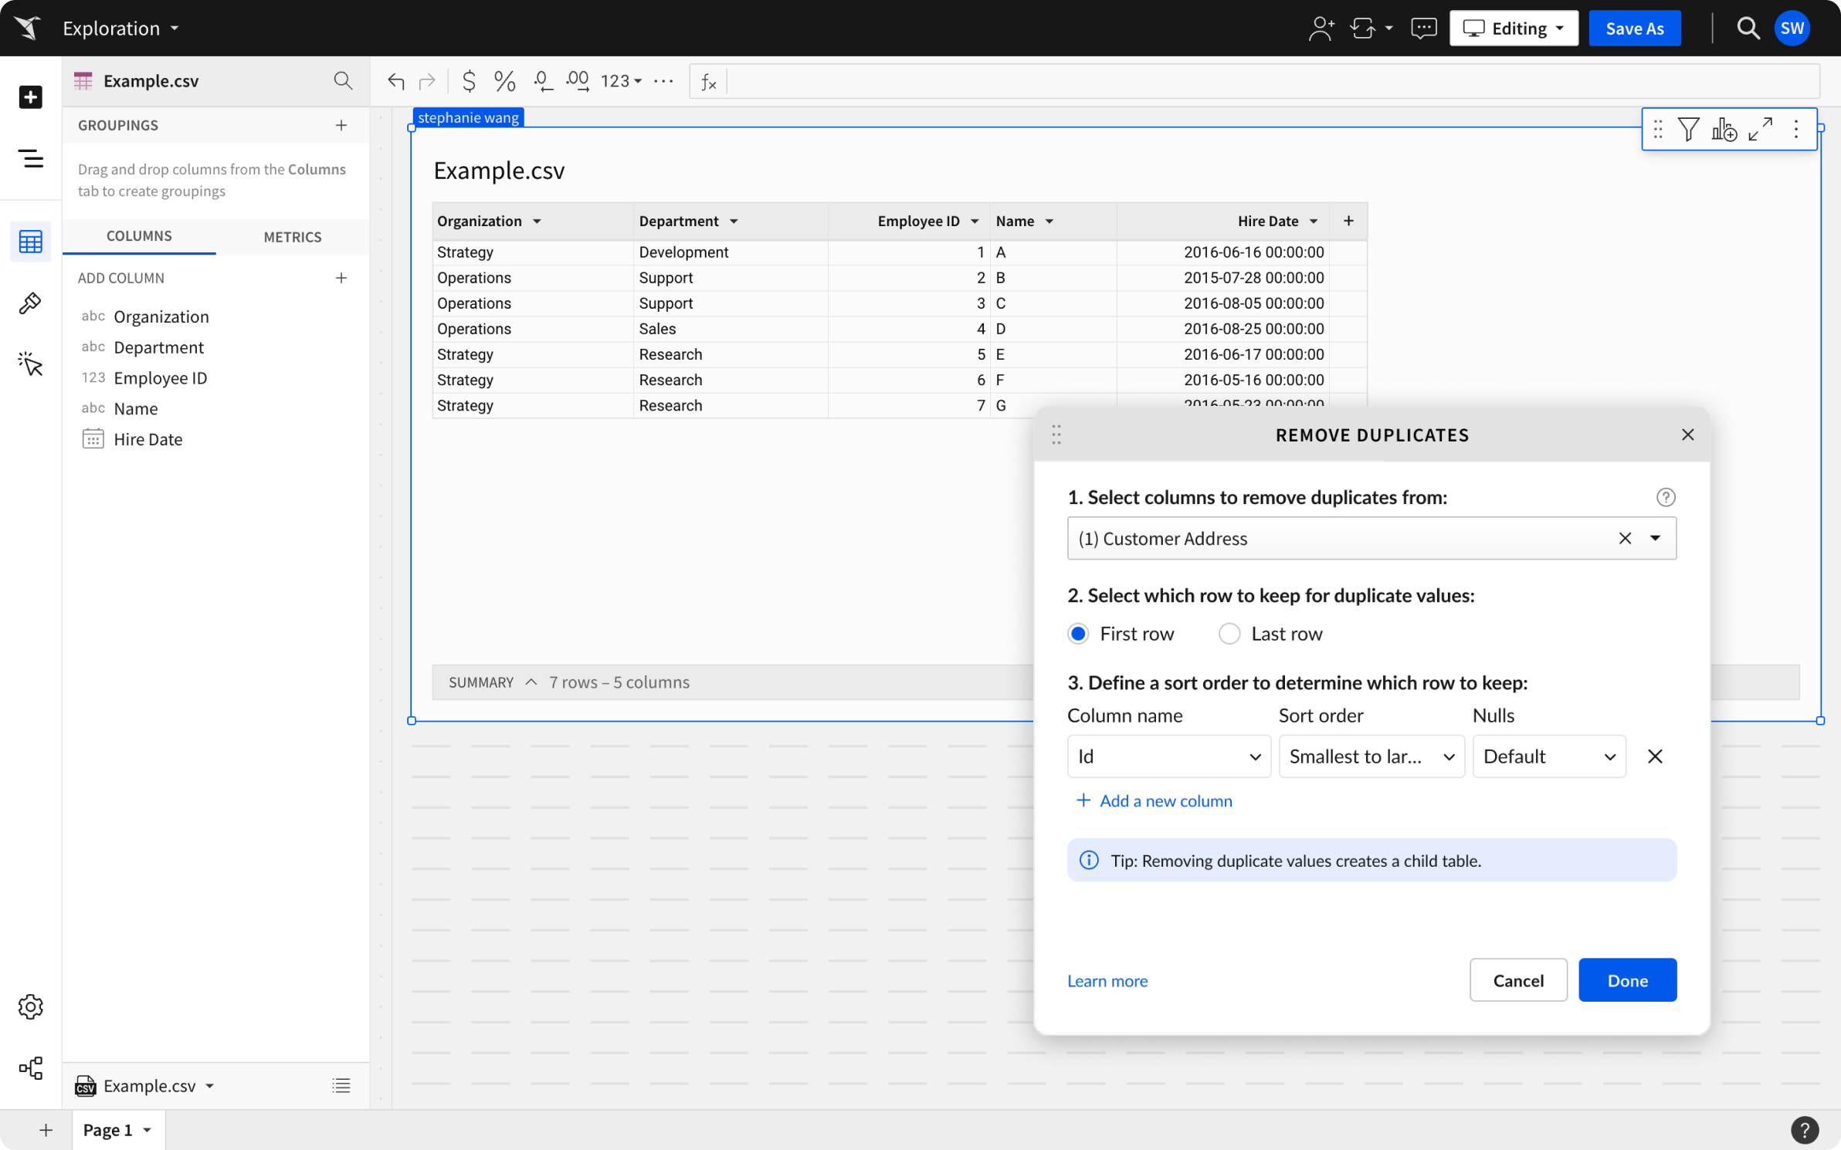Open the Sort order Smallest to largest dropdown
This screenshot has width=1841, height=1150.
1371,756
